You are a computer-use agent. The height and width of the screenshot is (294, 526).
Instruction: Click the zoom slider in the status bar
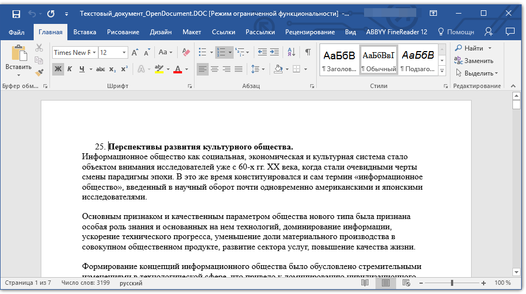pyautogui.click(x=452, y=283)
